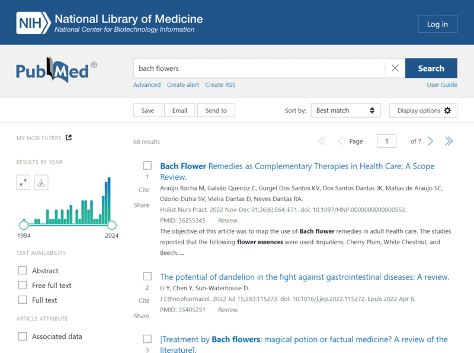474x353 pixels.
Task: Select the checkbox for the dandelion review result
Action: pos(147,276)
